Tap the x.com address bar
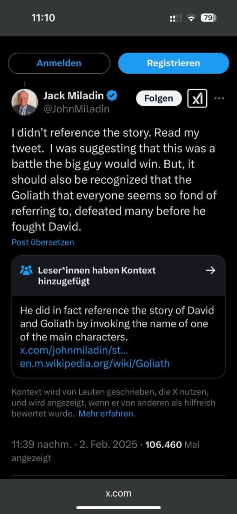This screenshot has width=237, height=514. tap(118, 493)
